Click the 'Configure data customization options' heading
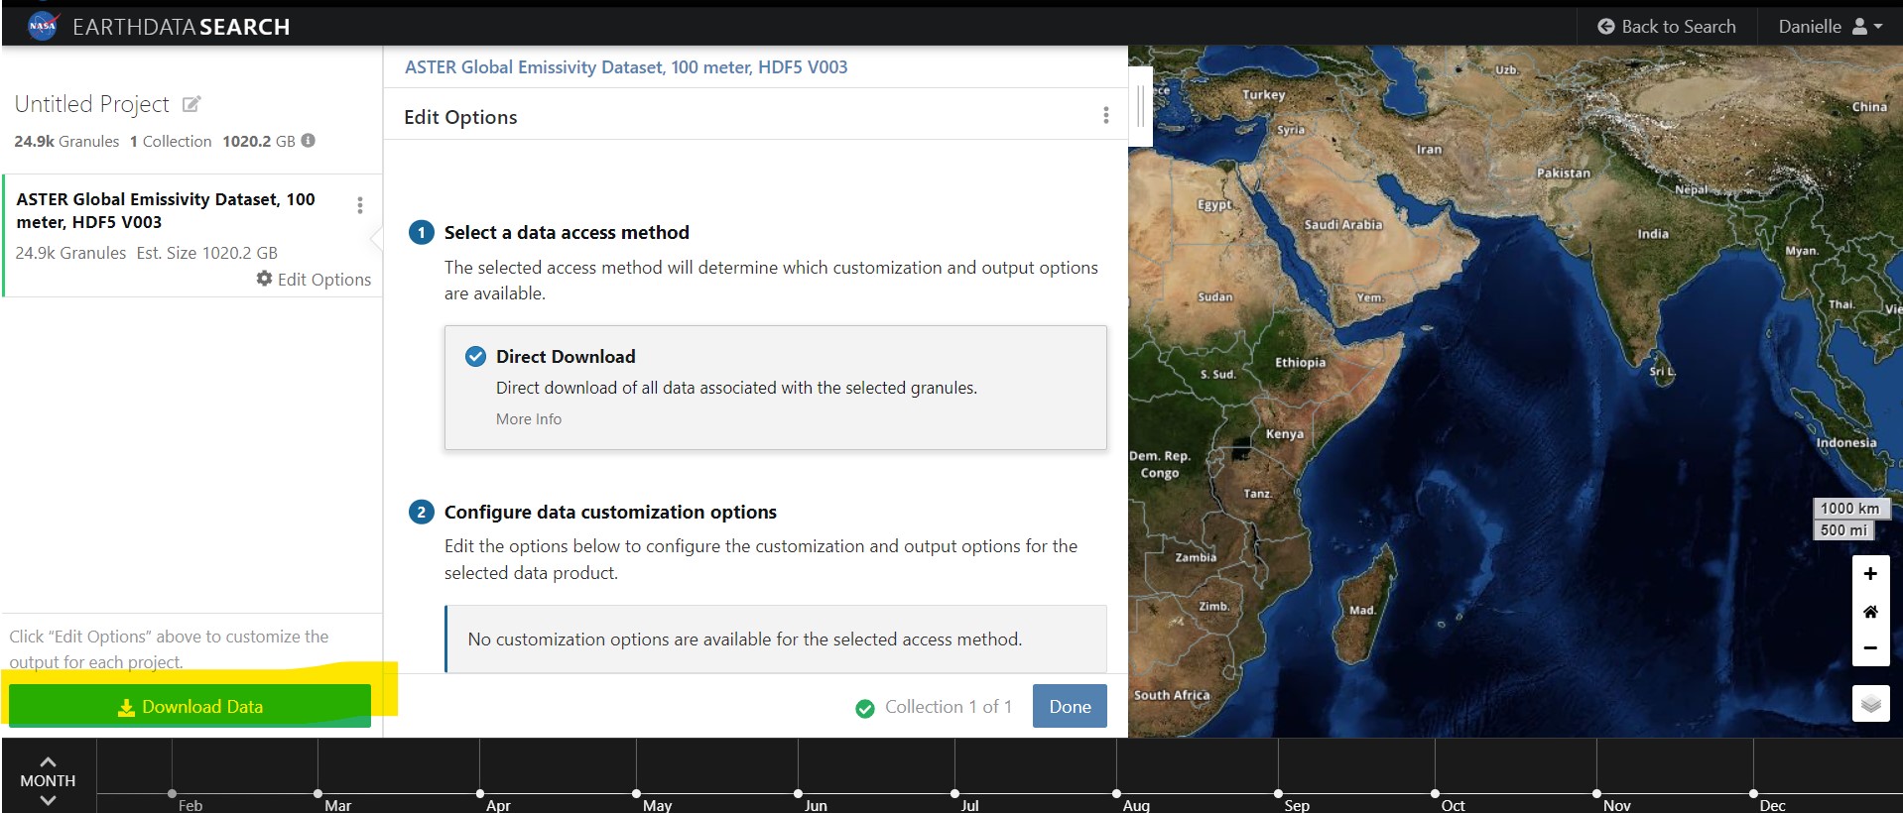The width and height of the screenshot is (1903, 813). pos(610,512)
